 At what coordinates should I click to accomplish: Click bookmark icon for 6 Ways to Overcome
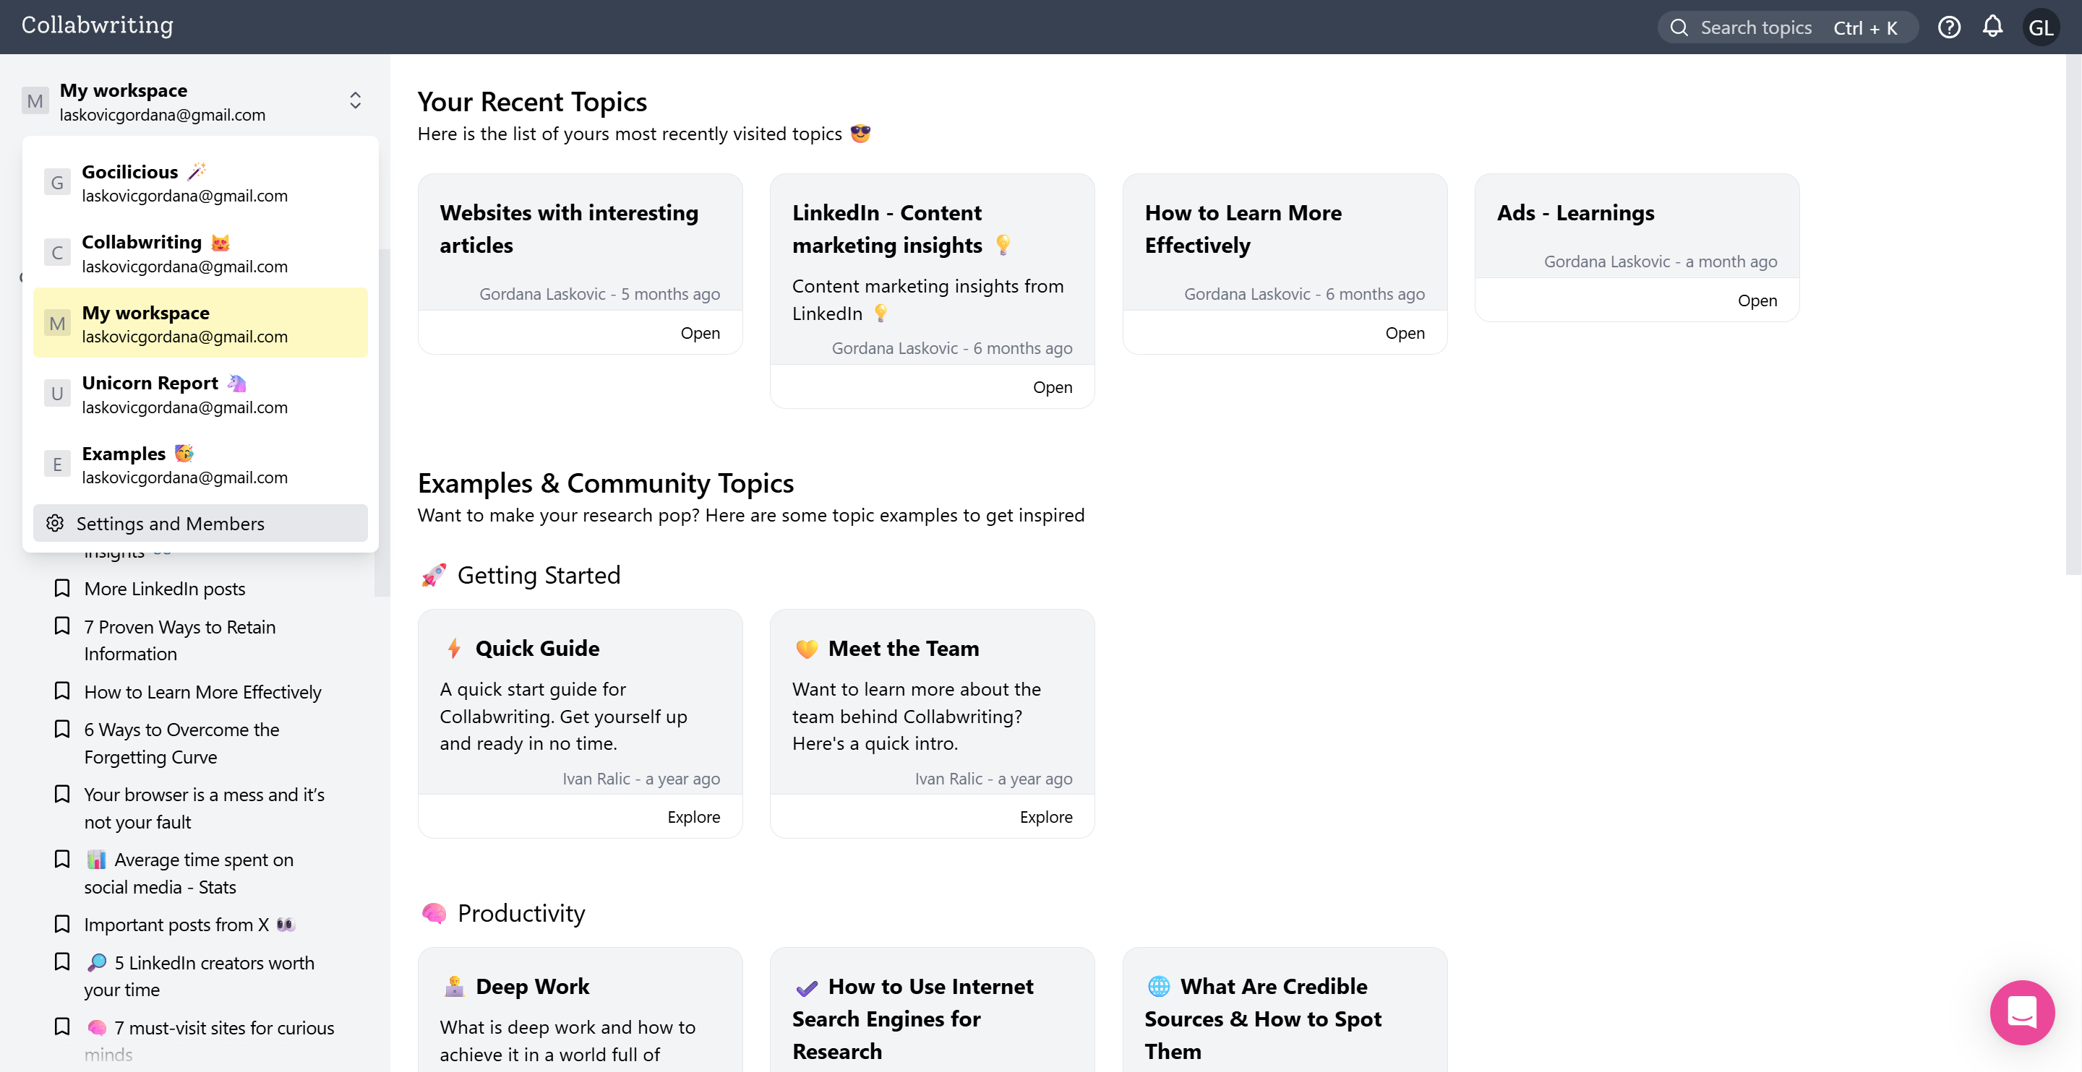tap(61, 729)
